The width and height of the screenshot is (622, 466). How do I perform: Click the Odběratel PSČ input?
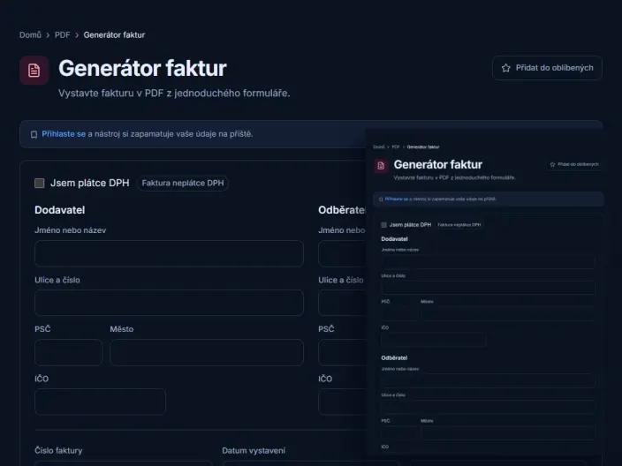point(342,352)
